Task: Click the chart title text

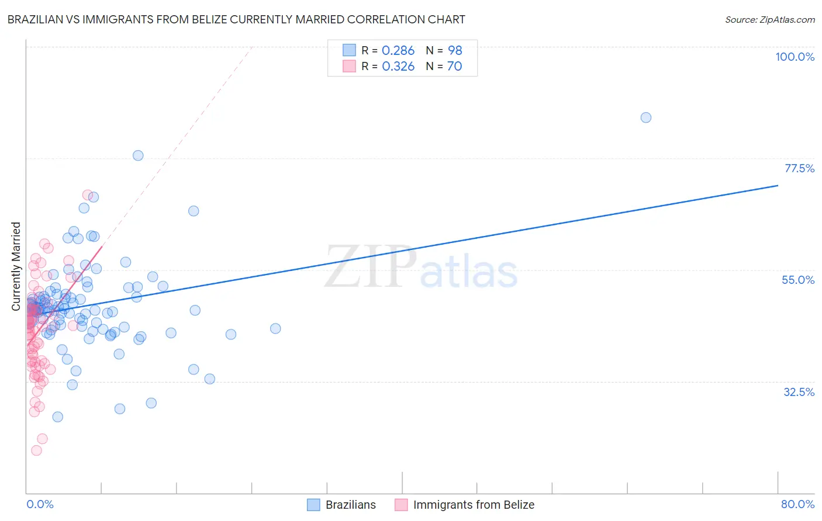Action: coord(236,20)
